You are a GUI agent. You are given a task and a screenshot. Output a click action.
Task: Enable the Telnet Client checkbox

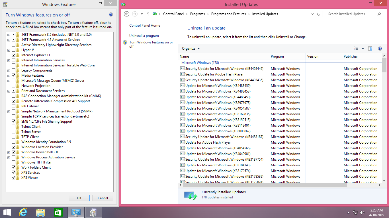[x=14, y=127]
